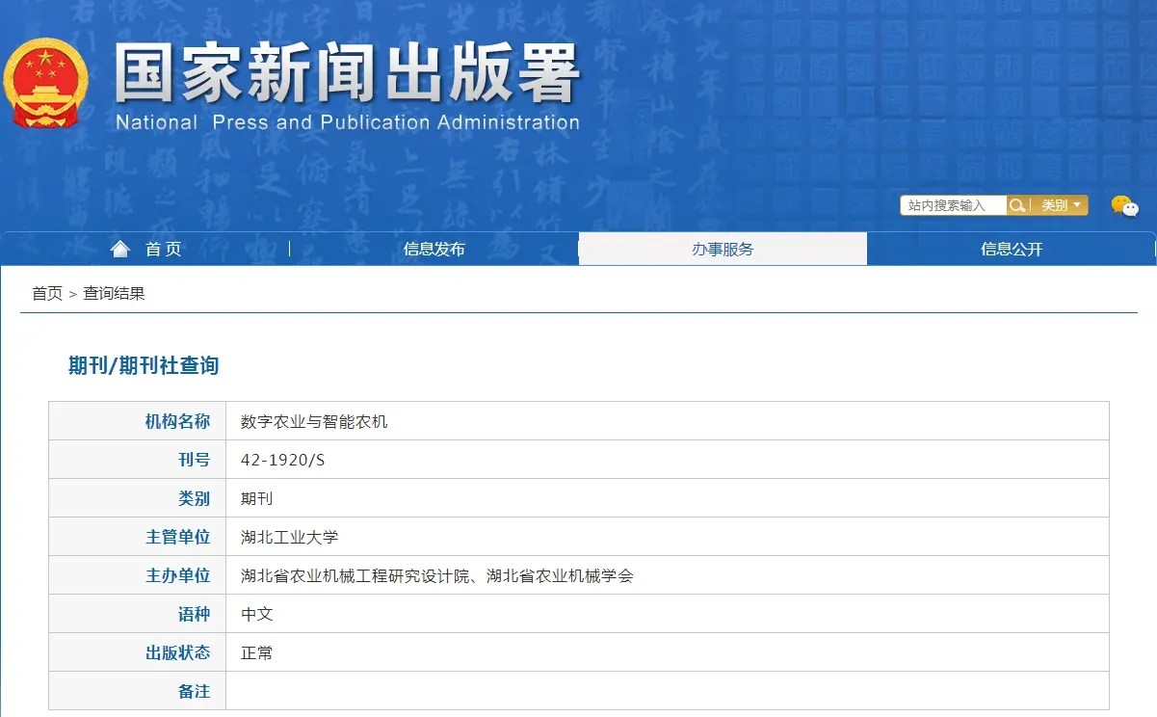This screenshot has height=717, width=1157.
Task: Select the 主管单位 value 湖北工业大学
Action: [x=287, y=536]
